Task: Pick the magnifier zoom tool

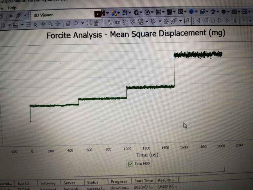Action: 51,24
